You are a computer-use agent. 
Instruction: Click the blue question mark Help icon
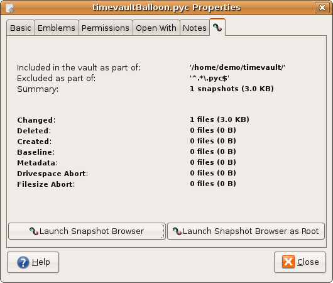coord(23,262)
